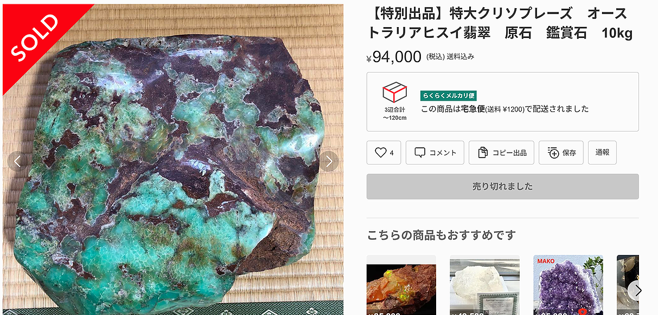Click the copy listing document icon

pos(483,153)
